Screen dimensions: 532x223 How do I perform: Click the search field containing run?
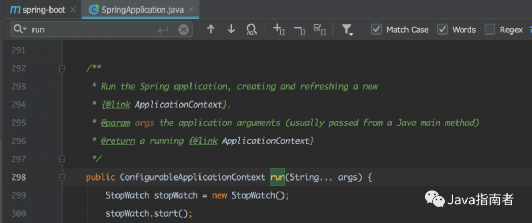tap(102, 30)
